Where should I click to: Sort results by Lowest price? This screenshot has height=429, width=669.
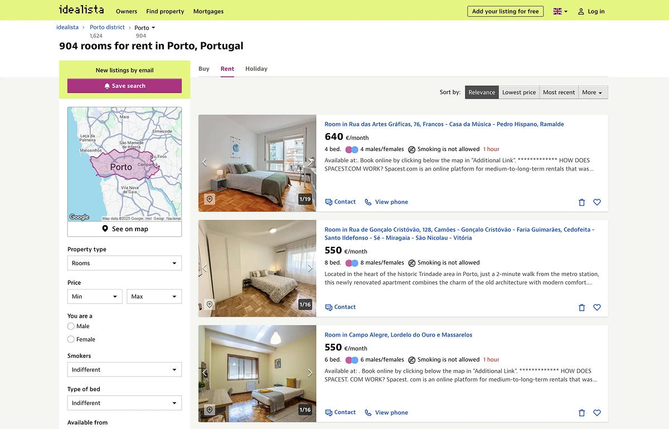(519, 92)
